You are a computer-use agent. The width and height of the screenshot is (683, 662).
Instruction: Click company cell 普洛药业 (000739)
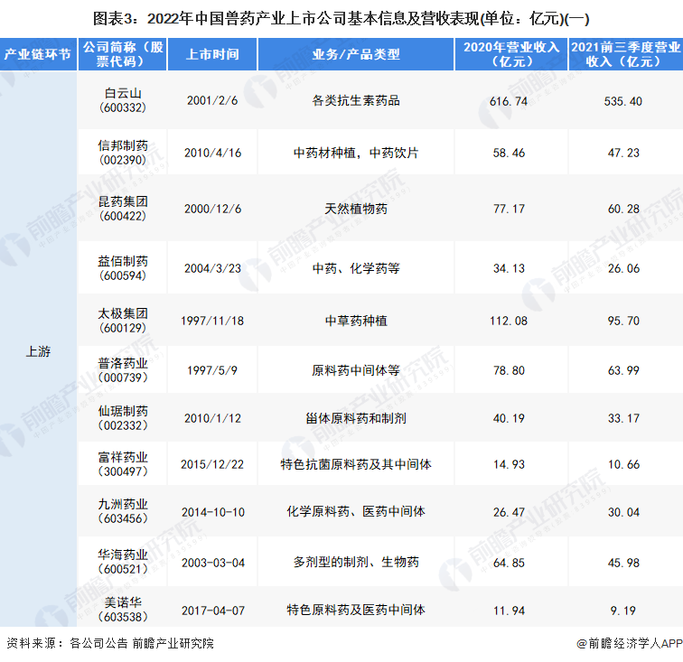[x=123, y=369]
